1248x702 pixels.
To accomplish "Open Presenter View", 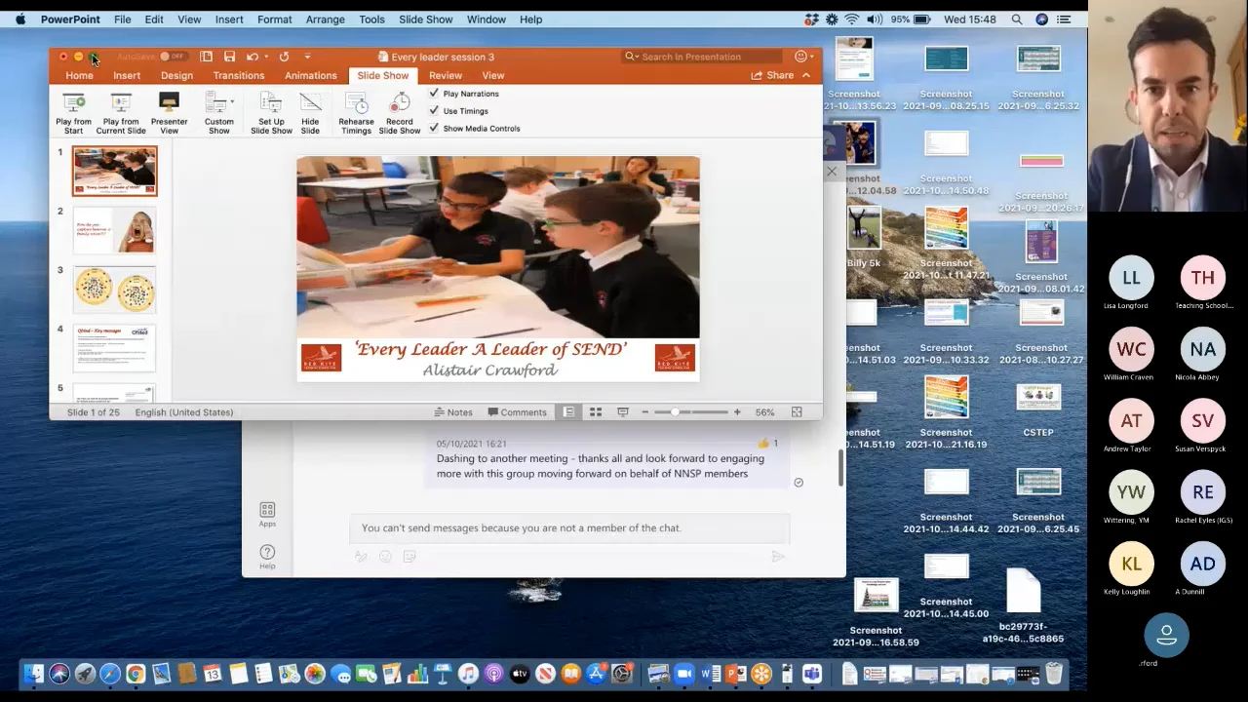I will click(169, 103).
